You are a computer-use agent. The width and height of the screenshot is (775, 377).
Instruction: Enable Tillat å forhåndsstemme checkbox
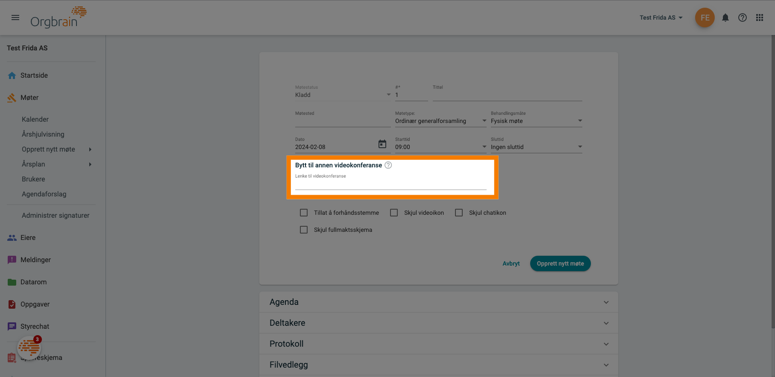tap(304, 213)
